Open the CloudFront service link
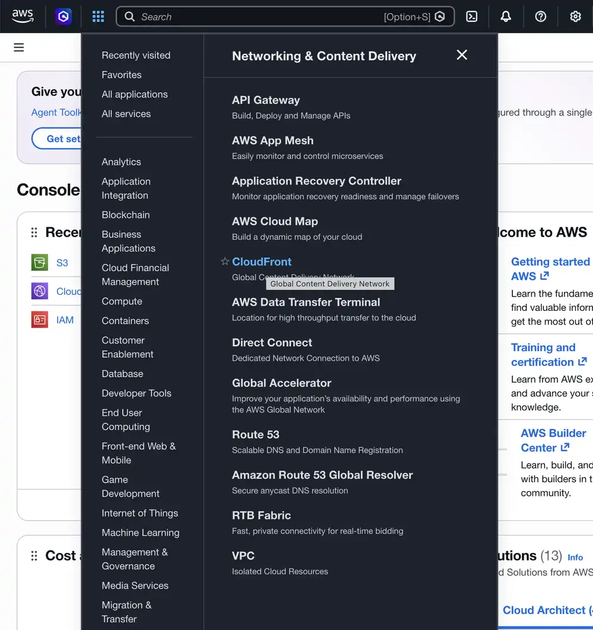The width and height of the screenshot is (593, 630). click(262, 262)
